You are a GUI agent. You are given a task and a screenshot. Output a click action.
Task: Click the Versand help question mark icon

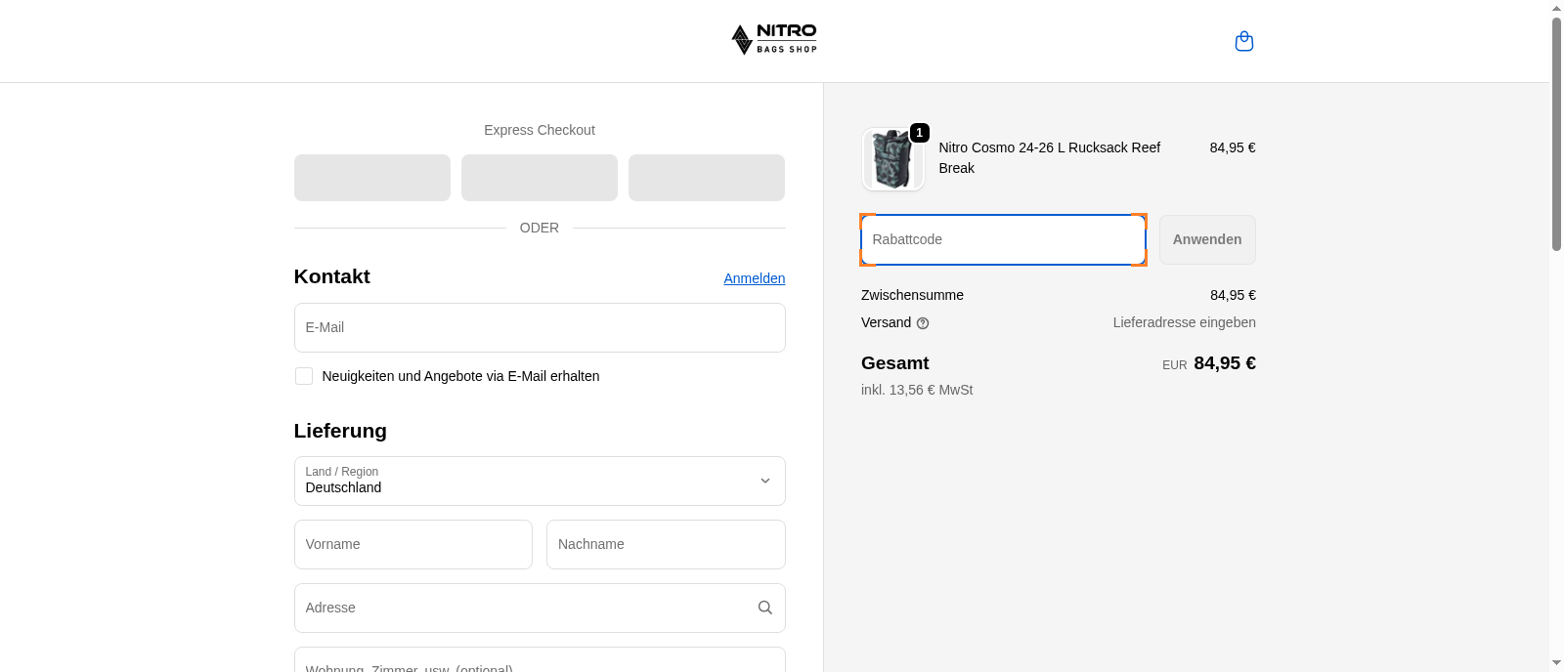point(923,323)
